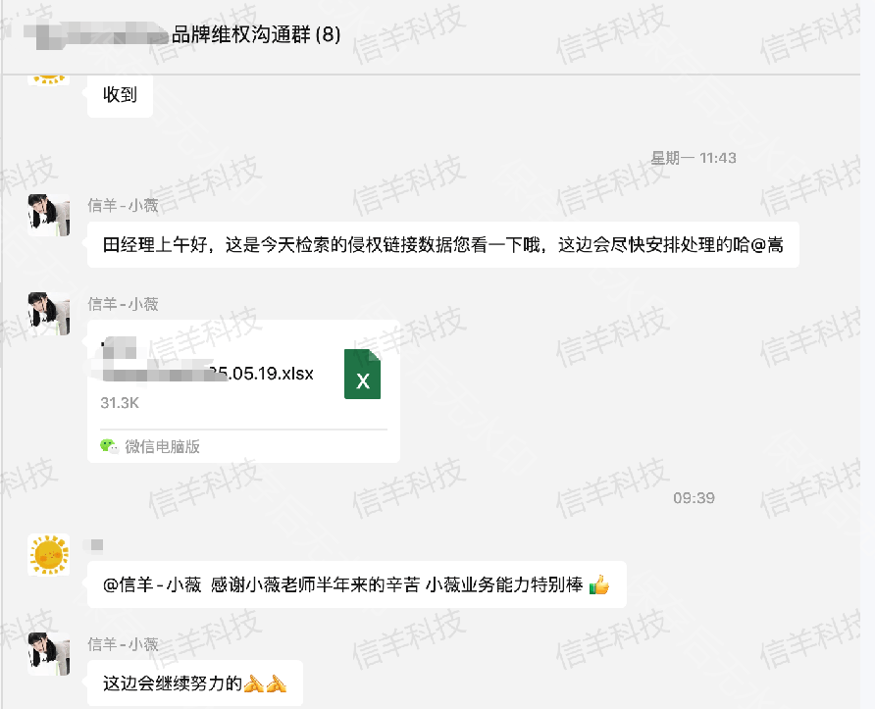Select the 收到 message bubble
875x709 pixels.
coord(120,95)
